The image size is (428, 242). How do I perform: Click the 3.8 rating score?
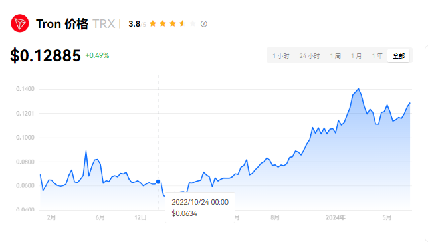[134, 24]
